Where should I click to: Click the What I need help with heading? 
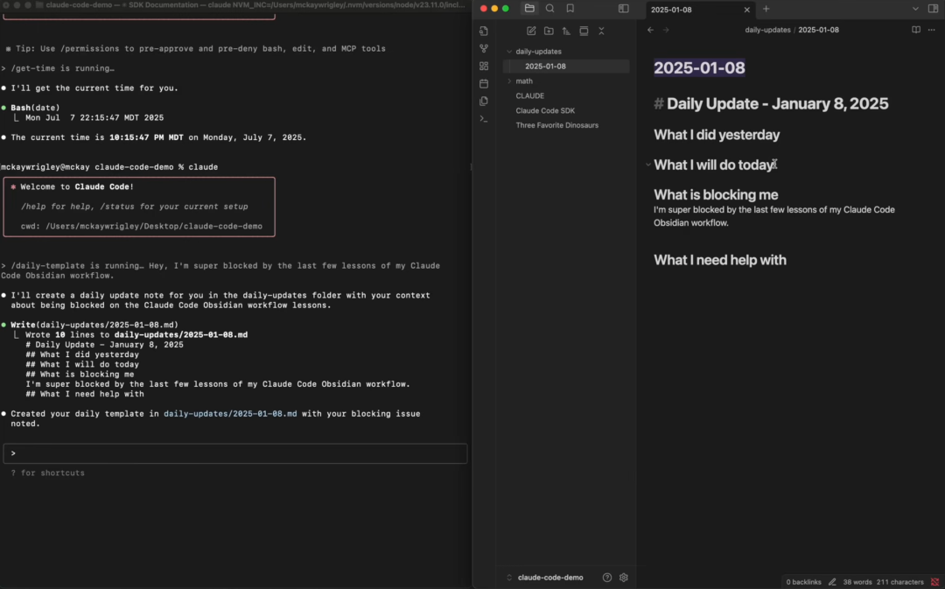(720, 260)
